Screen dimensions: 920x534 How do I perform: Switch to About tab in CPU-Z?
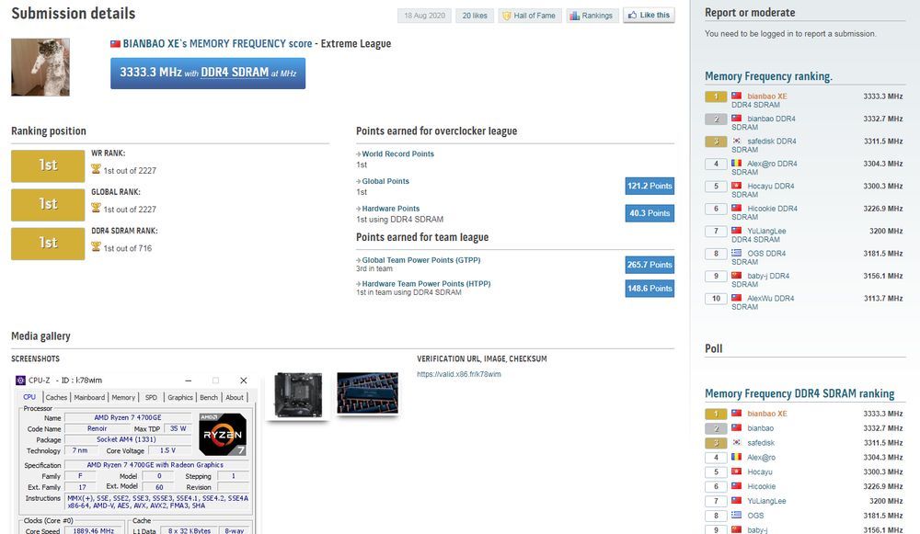click(235, 397)
